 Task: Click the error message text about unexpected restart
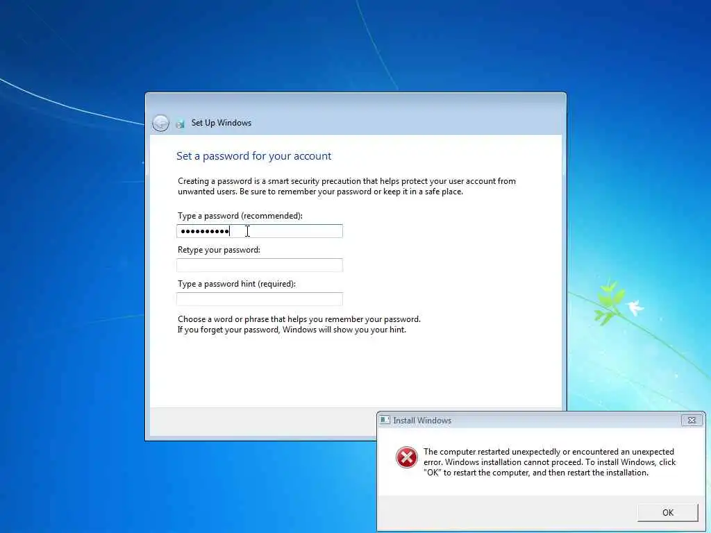click(x=550, y=462)
